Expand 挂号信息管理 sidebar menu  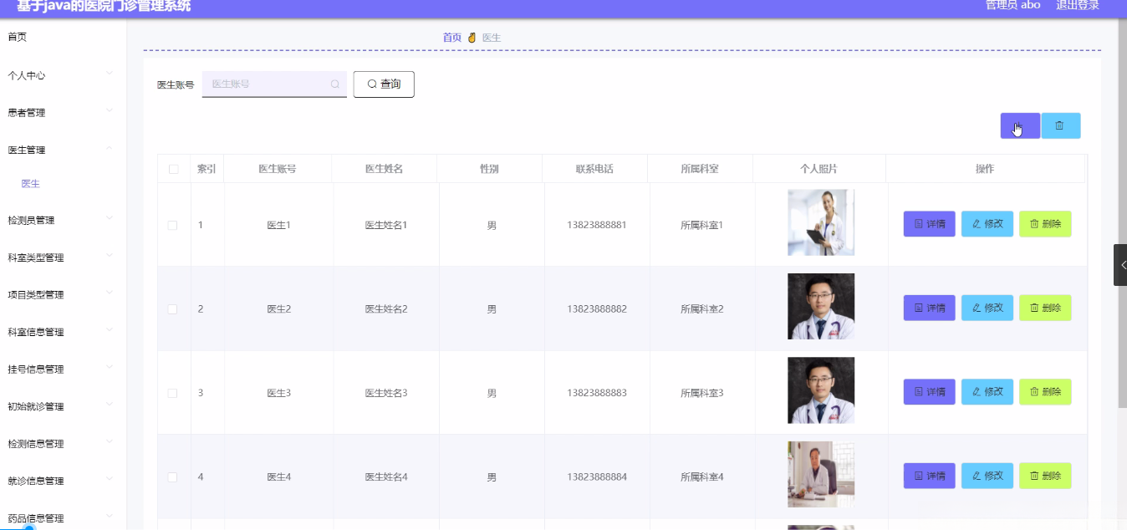(63, 369)
